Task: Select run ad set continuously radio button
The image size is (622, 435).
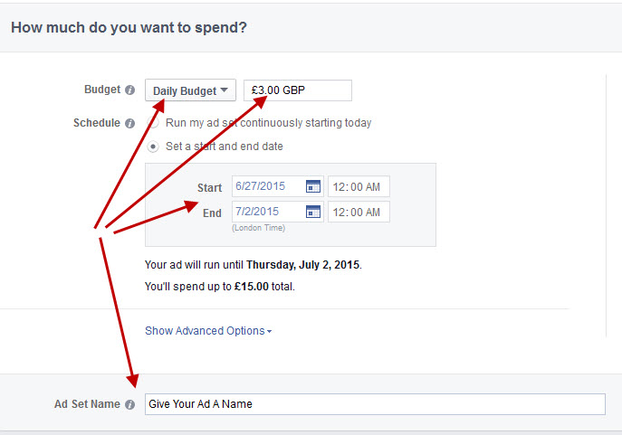Action: pos(153,123)
